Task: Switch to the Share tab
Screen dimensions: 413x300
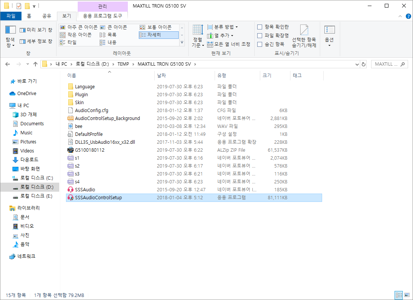Action: pyautogui.click(x=47, y=16)
